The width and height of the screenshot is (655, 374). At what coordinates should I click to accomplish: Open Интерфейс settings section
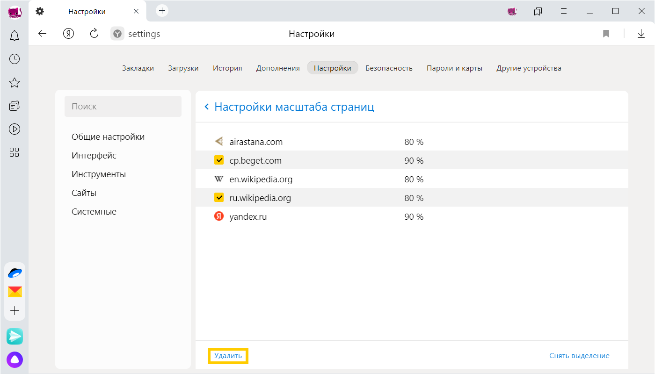coord(94,156)
